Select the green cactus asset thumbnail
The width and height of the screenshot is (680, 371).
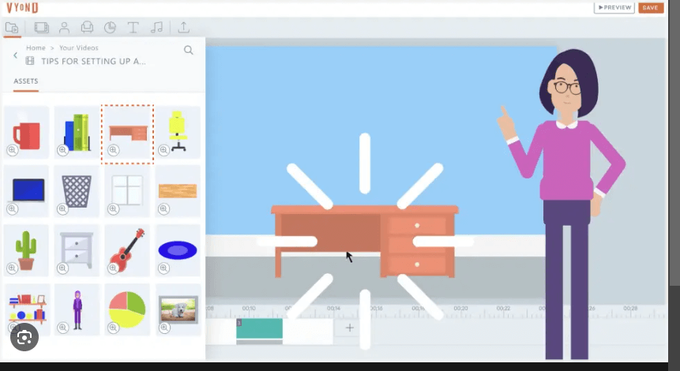point(26,249)
